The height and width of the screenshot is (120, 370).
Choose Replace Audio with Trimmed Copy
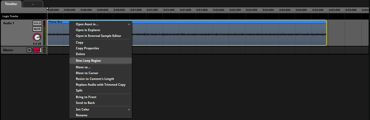point(100,85)
